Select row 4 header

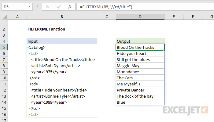click(x=4, y=41)
